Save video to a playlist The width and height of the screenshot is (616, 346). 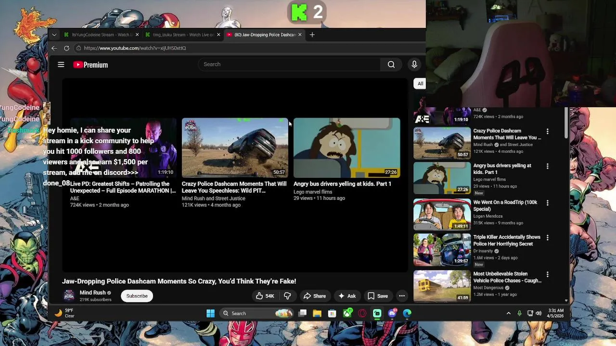pyautogui.click(x=378, y=296)
